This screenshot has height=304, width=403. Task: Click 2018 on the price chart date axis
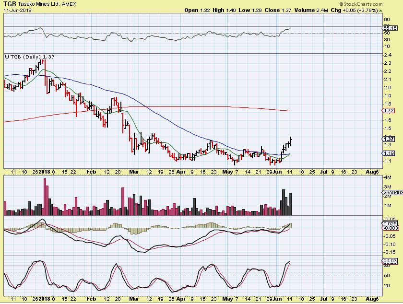[x=45, y=172]
